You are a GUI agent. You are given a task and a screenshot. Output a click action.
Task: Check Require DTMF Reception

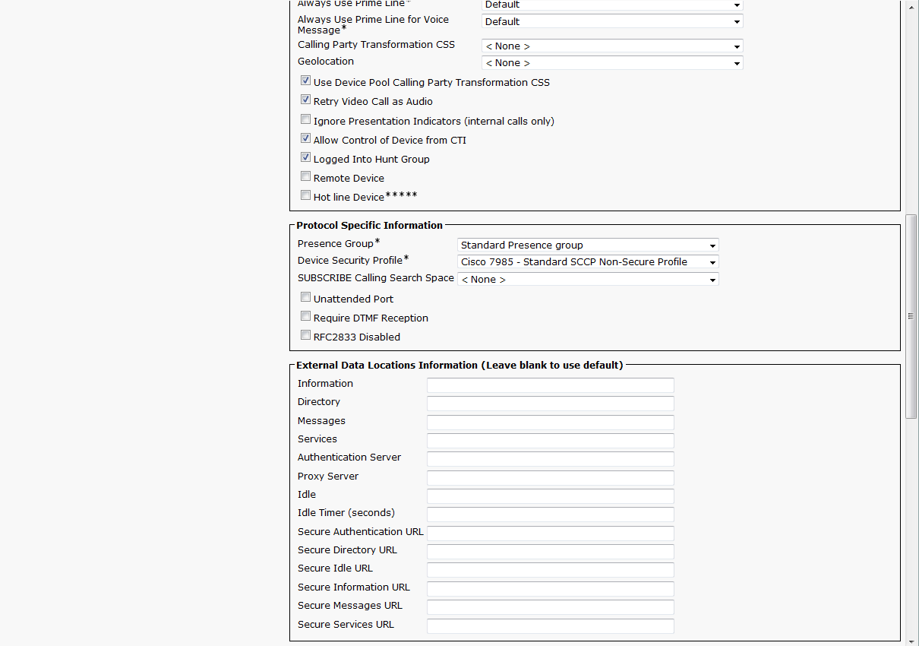(x=306, y=316)
